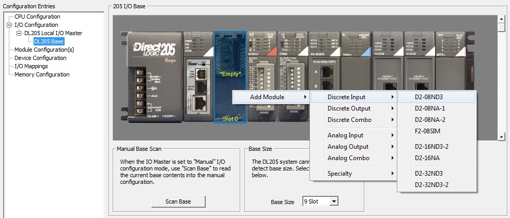Choose Discrete Combo menu item
The image size is (510, 218).
pos(353,120)
